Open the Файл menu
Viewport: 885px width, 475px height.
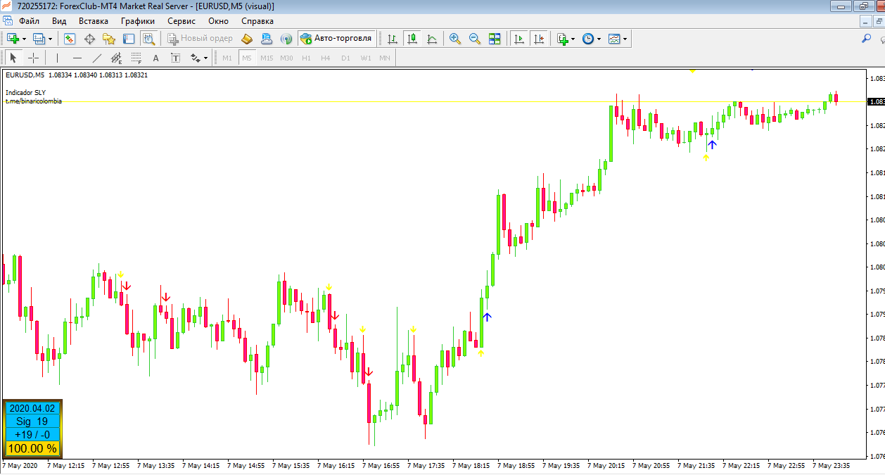click(x=30, y=21)
